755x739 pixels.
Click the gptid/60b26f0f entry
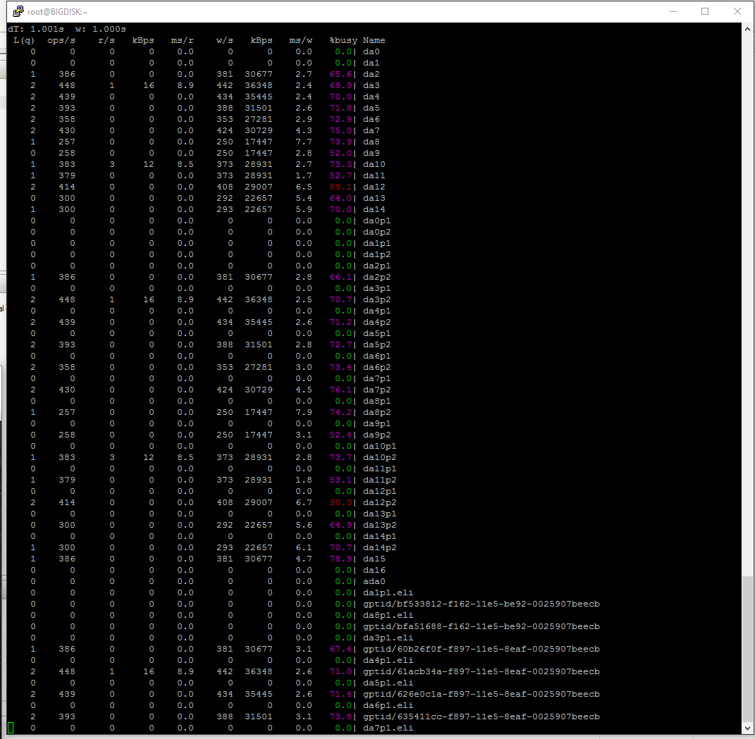[481, 649]
